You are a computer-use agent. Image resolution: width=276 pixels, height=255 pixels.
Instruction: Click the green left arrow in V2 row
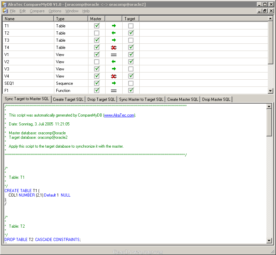(114, 62)
